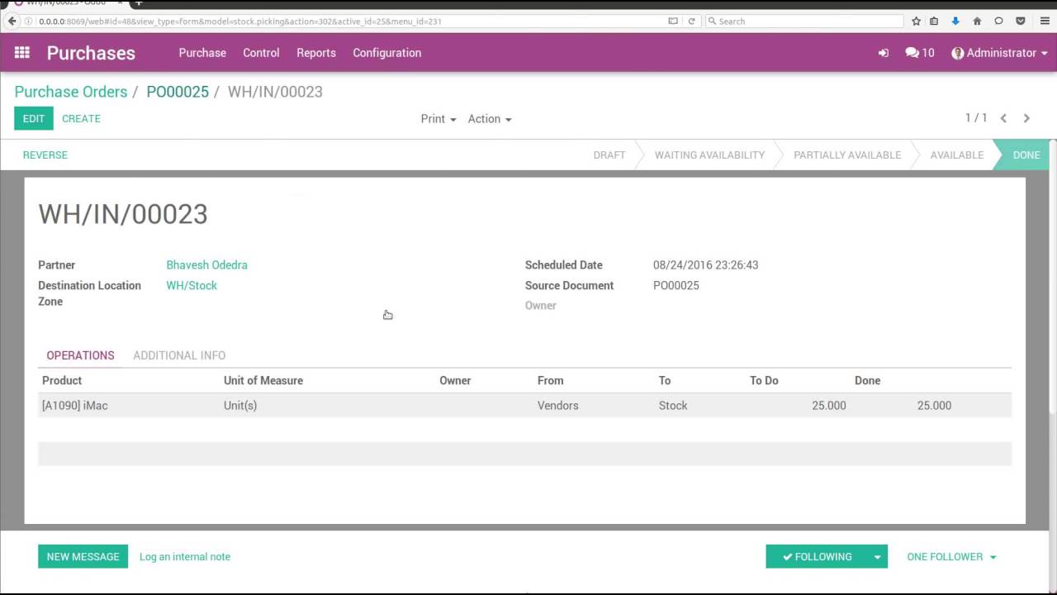This screenshot has width=1057, height=595.
Task: Bookmark this page with star icon
Action: pos(916,21)
